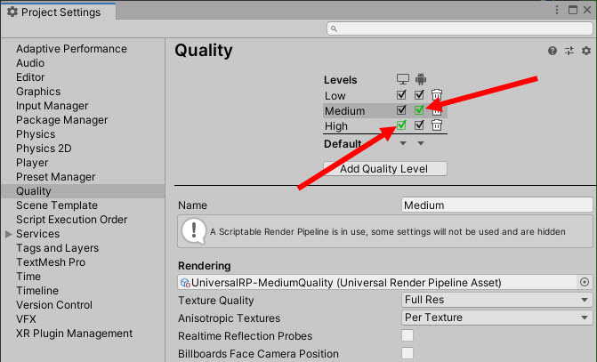Open the presets sliders icon

(x=569, y=51)
